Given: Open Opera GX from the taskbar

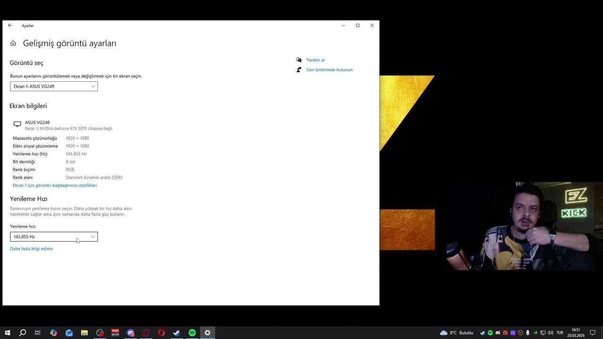Looking at the screenshot, I should click(146, 333).
